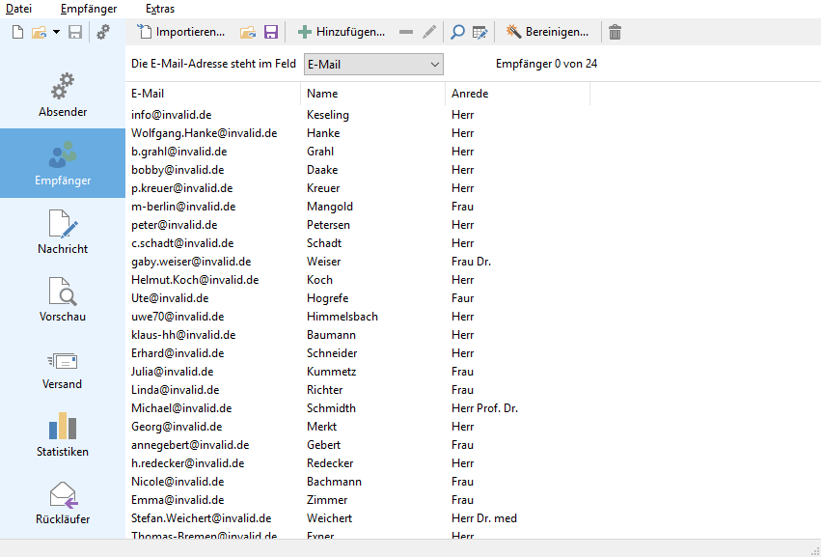Select the row for gaby.weiser@invalid.de
Screen dimensions: 821x557
[x=191, y=262]
